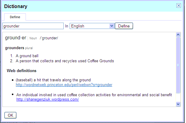Click the 'grounders' plural form

coord(15,48)
